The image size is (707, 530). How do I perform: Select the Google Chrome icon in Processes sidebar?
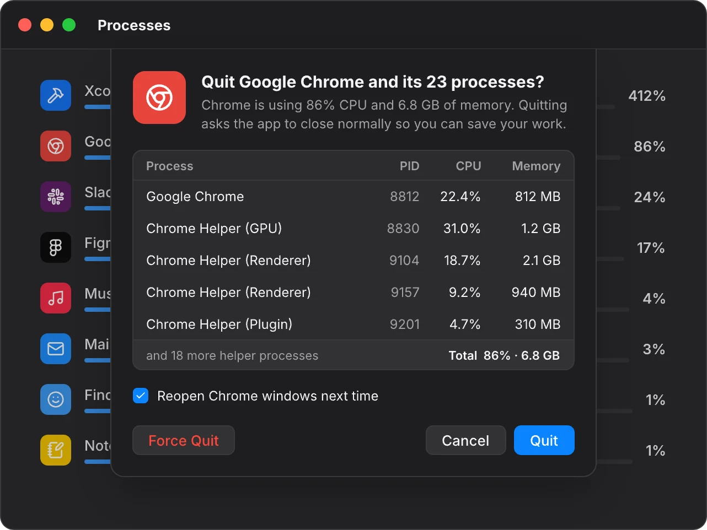[x=56, y=146]
